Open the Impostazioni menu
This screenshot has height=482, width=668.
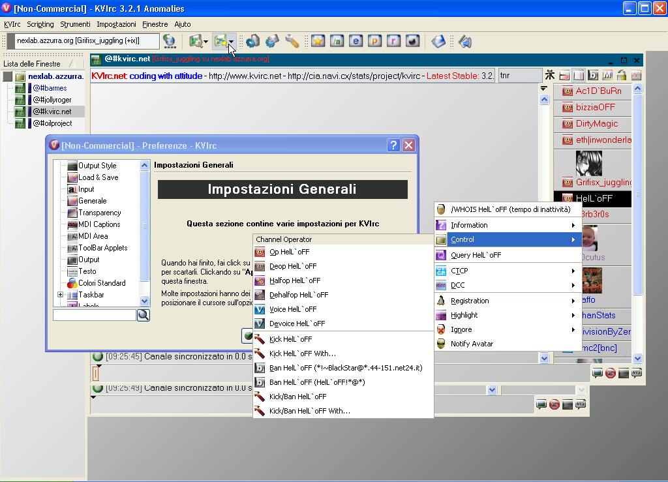(x=116, y=24)
